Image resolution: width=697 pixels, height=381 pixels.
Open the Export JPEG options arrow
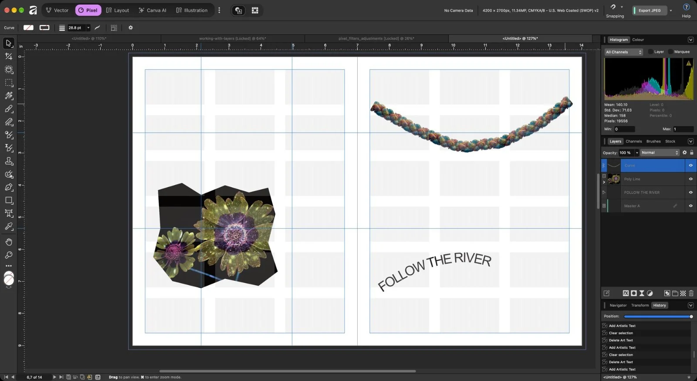click(671, 10)
